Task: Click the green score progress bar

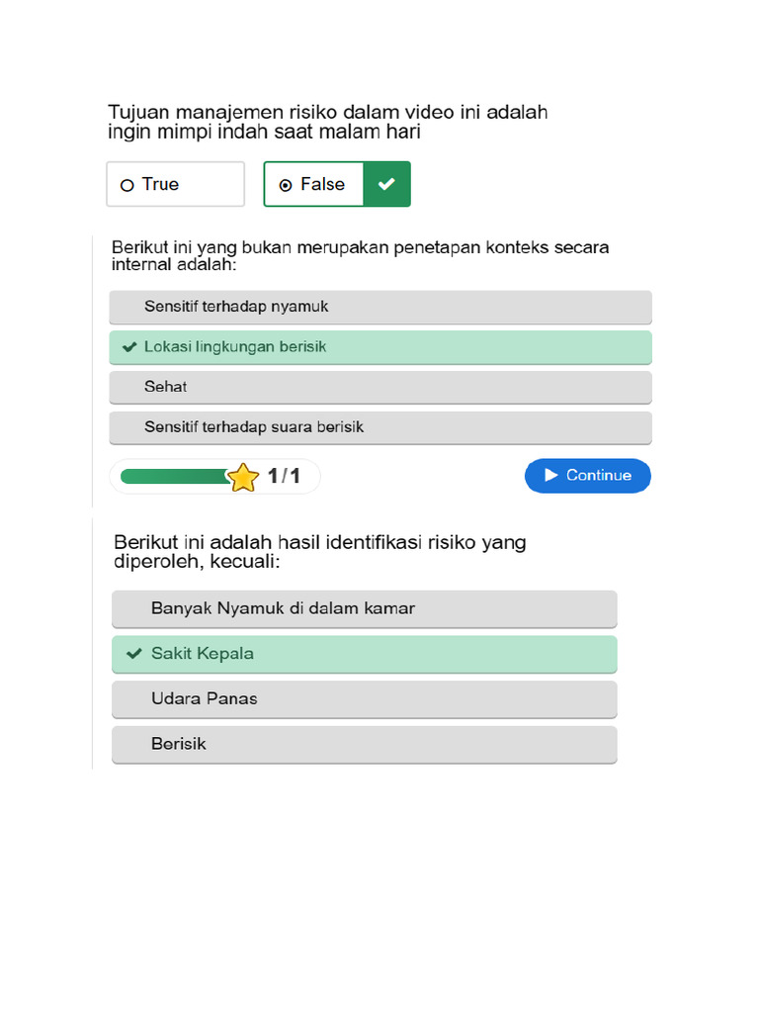Action: pos(174,477)
